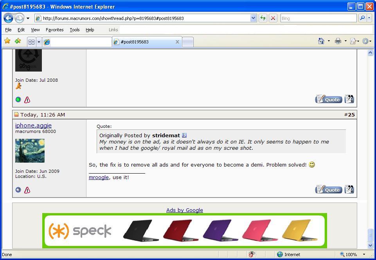Click the speck logo in the ad
Screen dimensions: 376x260
click(80, 231)
